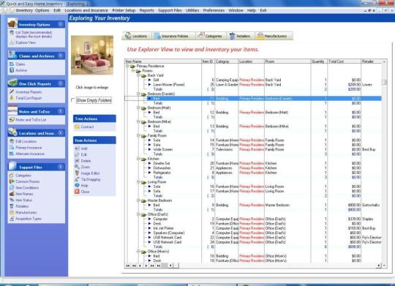Go to the last record navigator button
This screenshot has width=395, height=286.
[159, 266]
